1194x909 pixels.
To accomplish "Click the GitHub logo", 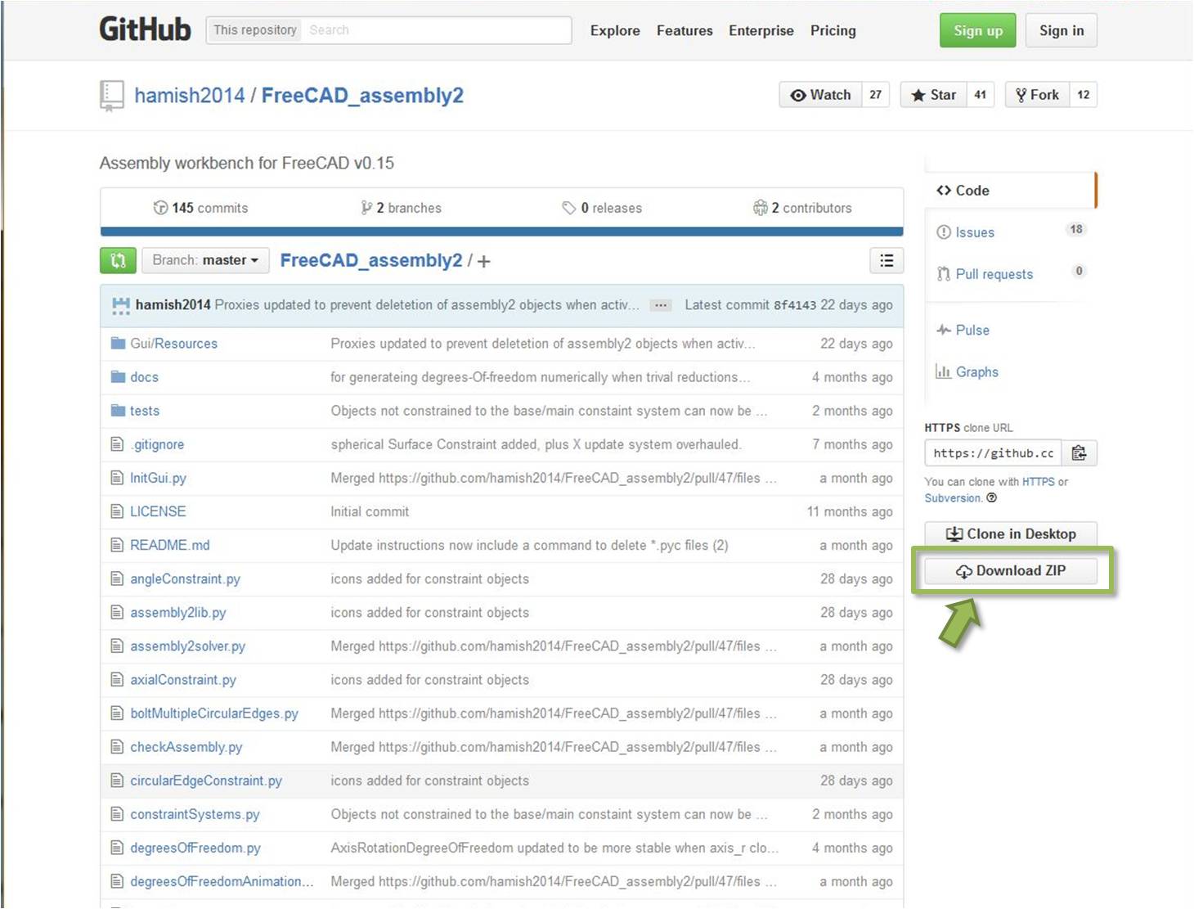I will [x=145, y=29].
